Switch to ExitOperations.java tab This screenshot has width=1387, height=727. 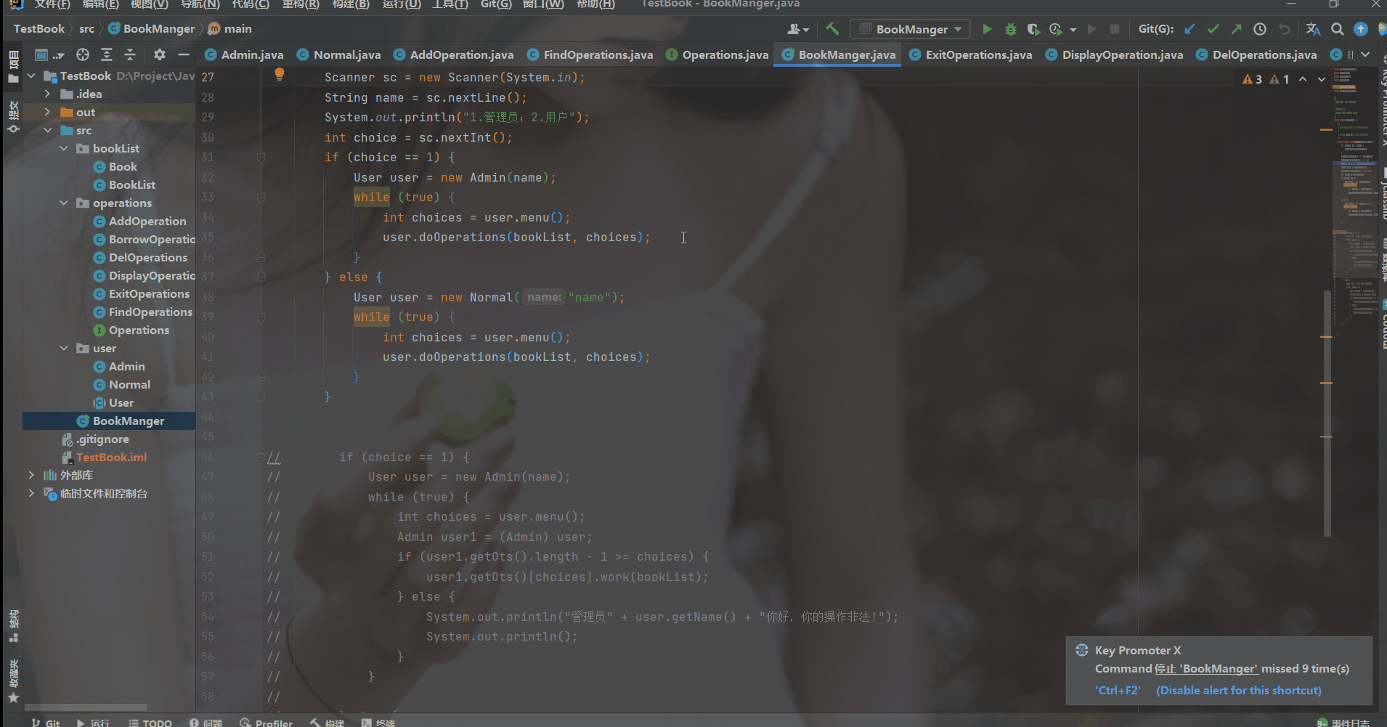click(x=970, y=54)
